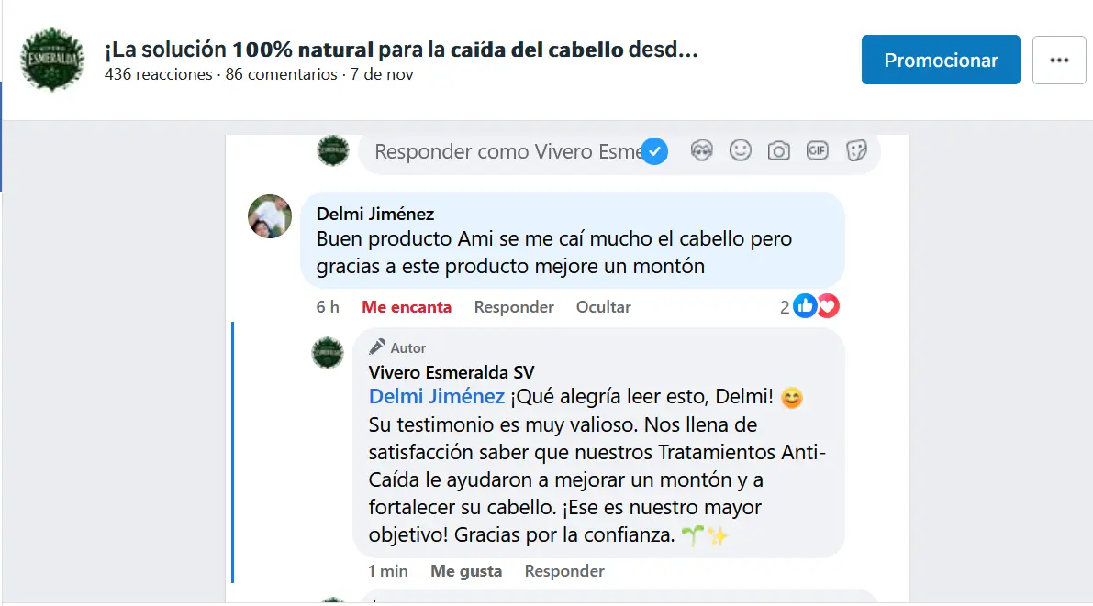1093x606 pixels.
Task: Open the sticker picker icon
Action: coord(856,150)
